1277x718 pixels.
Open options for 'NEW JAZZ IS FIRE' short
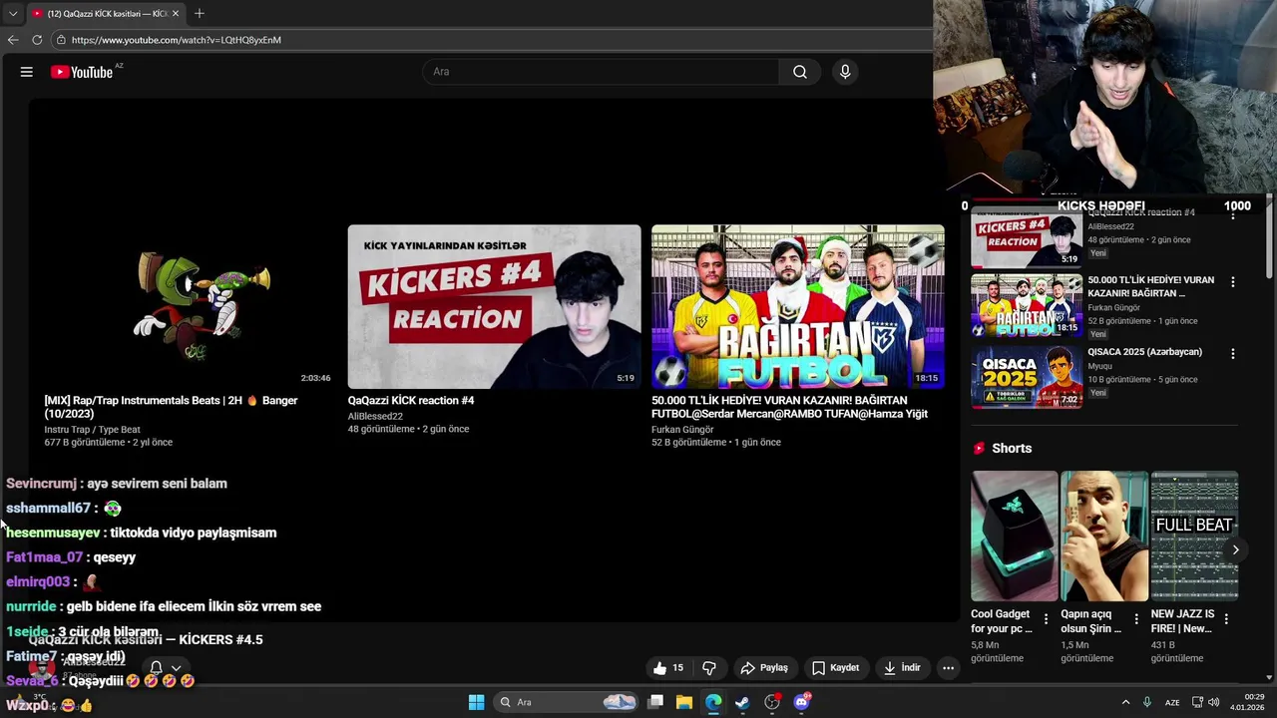1226,619
